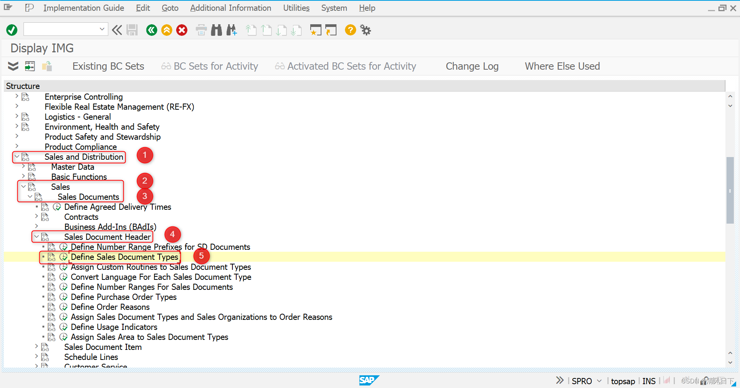The height and width of the screenshot is (388, 740).
Task: Click the SPRO status bar dropdown arrow
Action: pos(599,381)
